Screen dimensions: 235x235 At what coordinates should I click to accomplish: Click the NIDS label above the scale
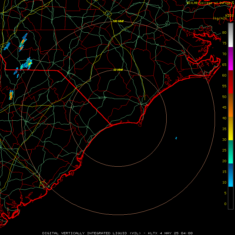[230, 16]
